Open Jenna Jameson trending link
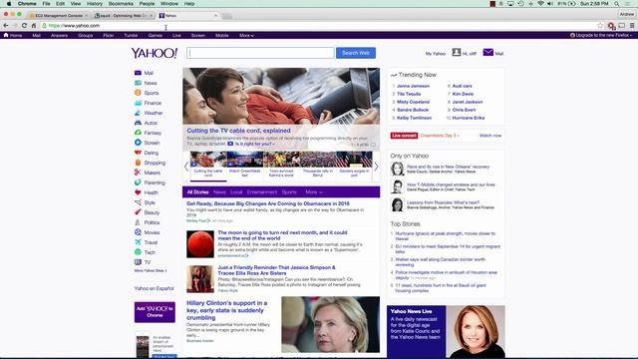The width and height of the screenshot is (638, 359). [413, 86]
